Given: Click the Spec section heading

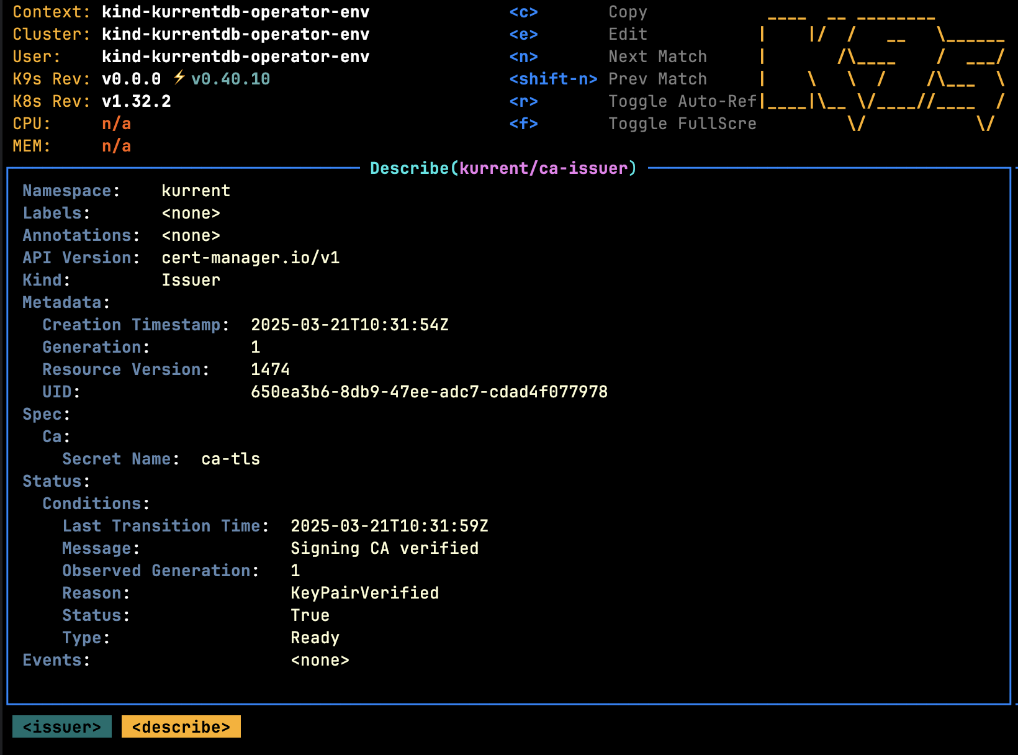Looking at the screenshot, I should point(46,414).
